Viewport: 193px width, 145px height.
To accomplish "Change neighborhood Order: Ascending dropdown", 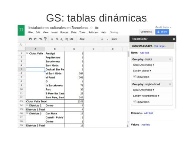I will click(x=143, y=90).
